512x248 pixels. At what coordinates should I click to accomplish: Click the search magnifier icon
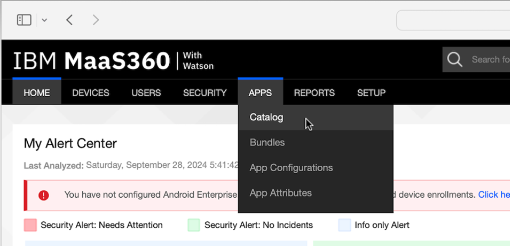[x=454, y=59]
